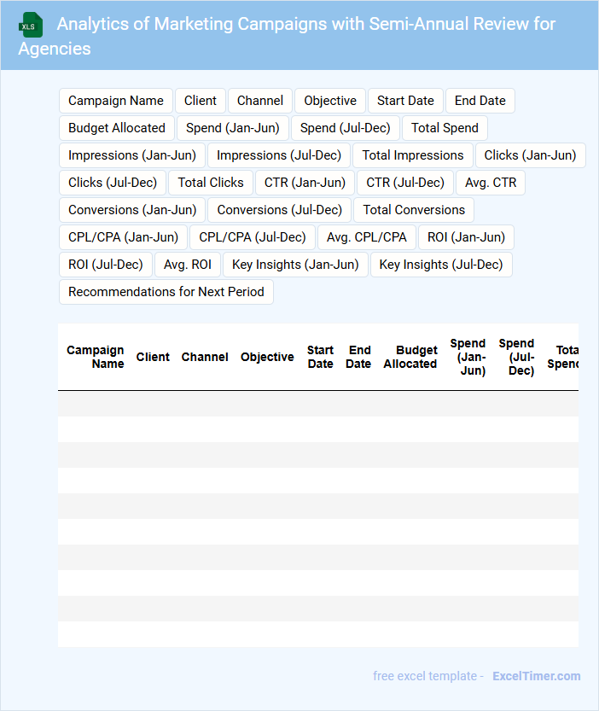The width and height of the screenshot is (599, 711).
Task: Click the Clicks (Jan-Jun) tag
Action: tap(530, 155)
